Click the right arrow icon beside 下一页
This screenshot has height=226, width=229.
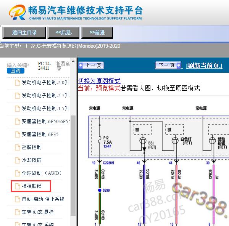coord(179,65)
